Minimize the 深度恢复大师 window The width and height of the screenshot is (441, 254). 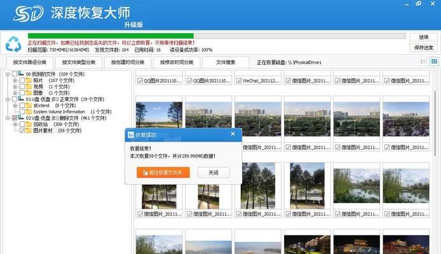click(x=407, y=4)
